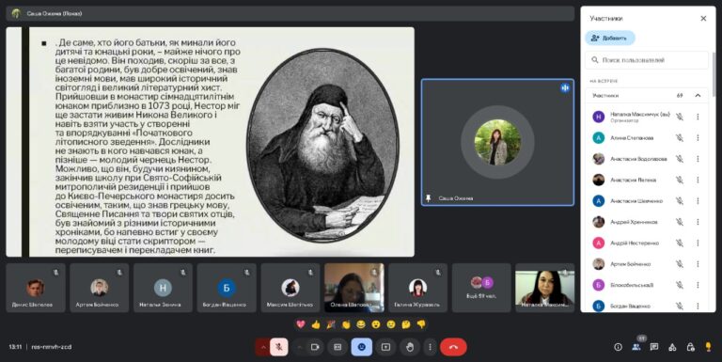The width and height of the screenshot is (722, 362).
Task: Focus the Поиск пользователей search field
Action: [647, 60]
